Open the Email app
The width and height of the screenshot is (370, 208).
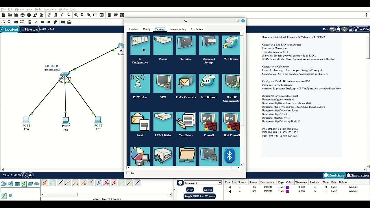tap(140, 122)
